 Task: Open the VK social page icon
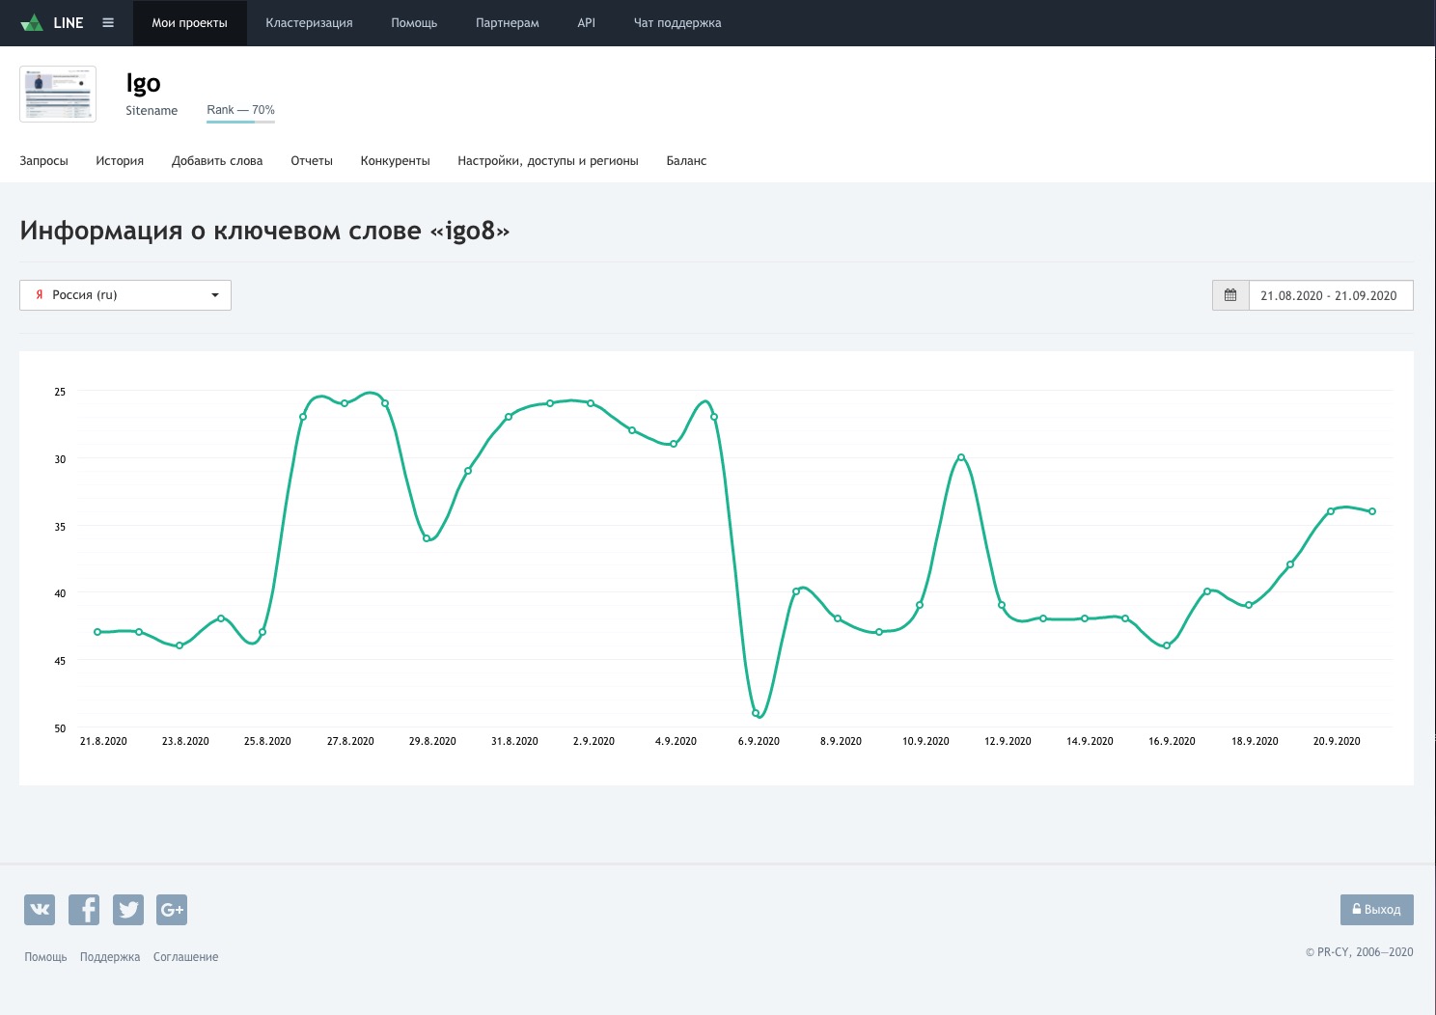tap(40, 909)
